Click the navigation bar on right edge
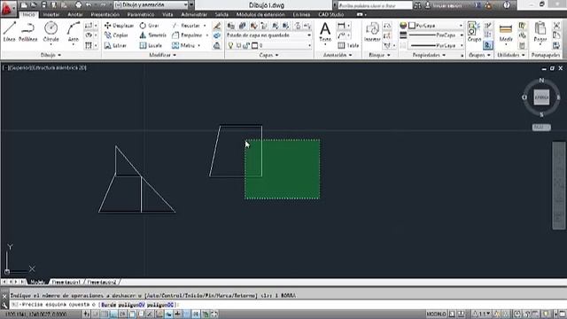Viewport: 567px width, 319px height. pyautogui.click(x=559, y=185)
